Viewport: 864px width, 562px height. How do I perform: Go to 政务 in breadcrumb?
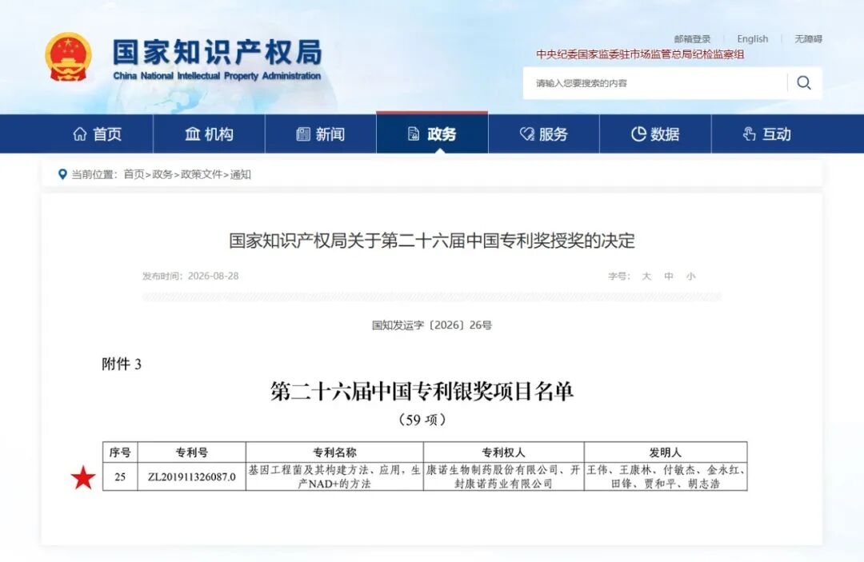pyautogui.click(x=162, y=174)
